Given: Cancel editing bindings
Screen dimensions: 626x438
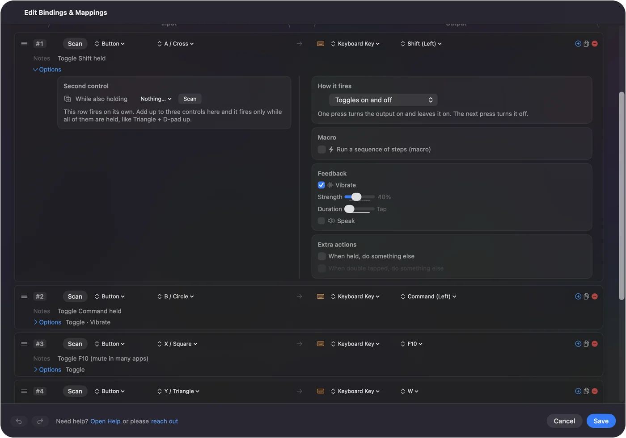Looking at the screenshot, I should coord(564,421).
